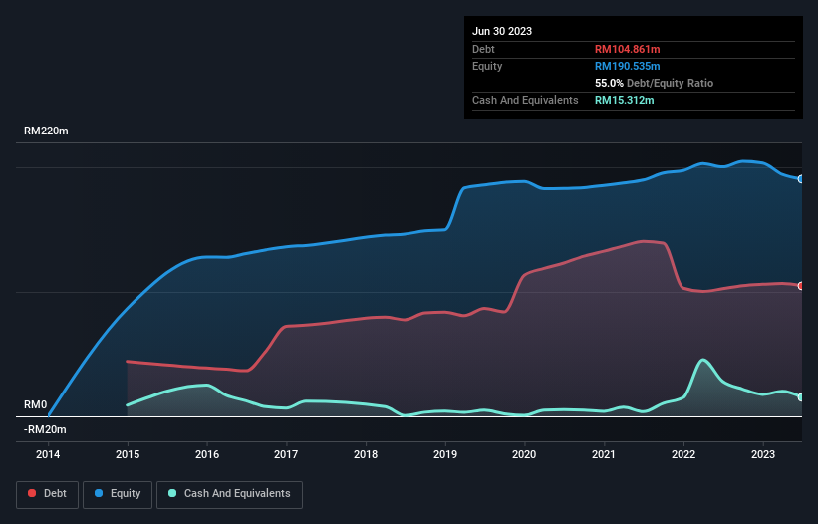Click the blue Equity endpoint marker
The image size is (818, 524).
point(801,179)
